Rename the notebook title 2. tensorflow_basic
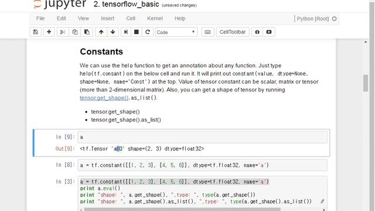The image size is (375, 211). [127, 4]
